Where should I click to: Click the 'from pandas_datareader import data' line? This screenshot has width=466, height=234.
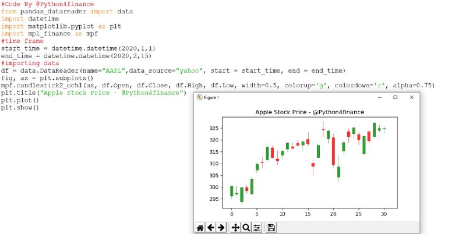67,12
